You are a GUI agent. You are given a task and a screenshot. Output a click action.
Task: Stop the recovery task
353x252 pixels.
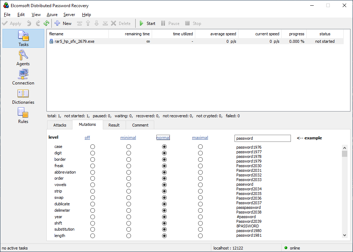193,24
